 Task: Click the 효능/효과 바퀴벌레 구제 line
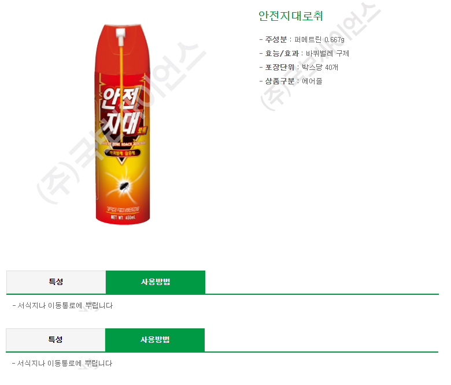click(304, 54)
